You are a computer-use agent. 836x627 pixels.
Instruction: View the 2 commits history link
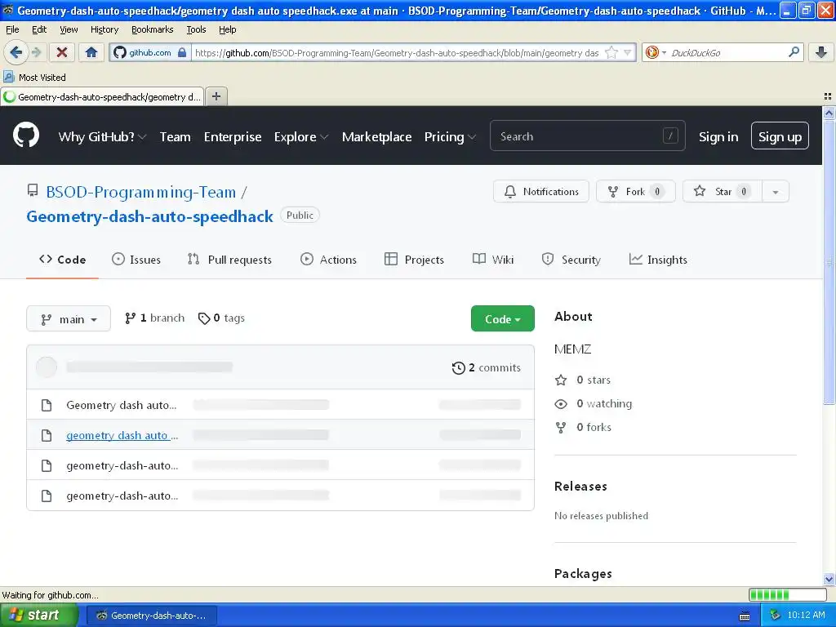click(487, 368)
